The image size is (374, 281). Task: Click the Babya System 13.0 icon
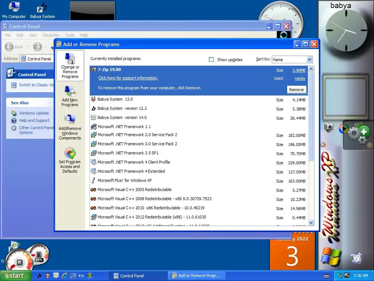tap(93, 99)
